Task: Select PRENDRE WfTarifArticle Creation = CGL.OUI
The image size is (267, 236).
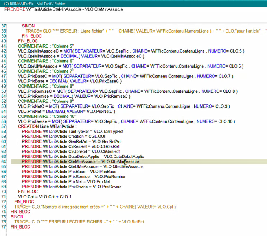Action: coord(64,137)
